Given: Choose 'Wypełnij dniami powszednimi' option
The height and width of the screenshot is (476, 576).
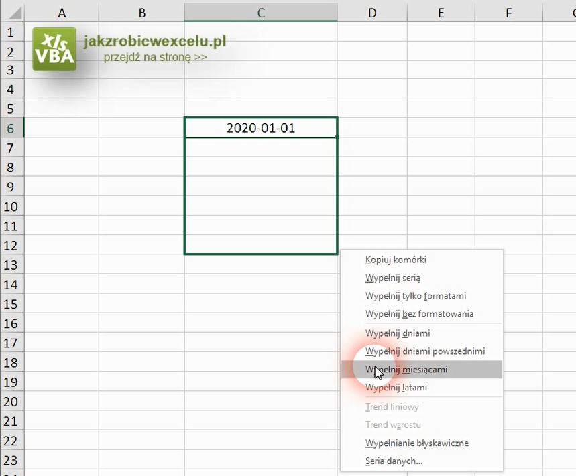Looking at the screenshot, I should tap(425, 351).
